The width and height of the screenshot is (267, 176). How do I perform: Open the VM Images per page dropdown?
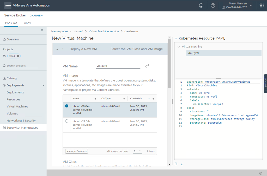pyautogui.click(x=137, y=151)
